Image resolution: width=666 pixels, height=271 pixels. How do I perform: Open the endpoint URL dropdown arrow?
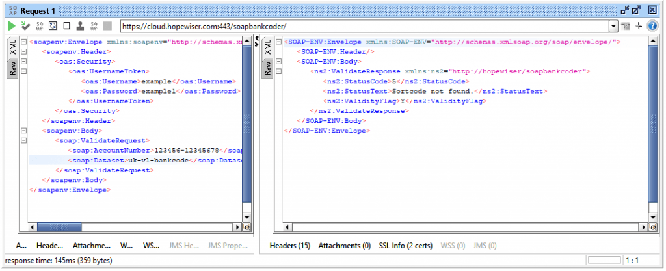click(x=613, y=26)
